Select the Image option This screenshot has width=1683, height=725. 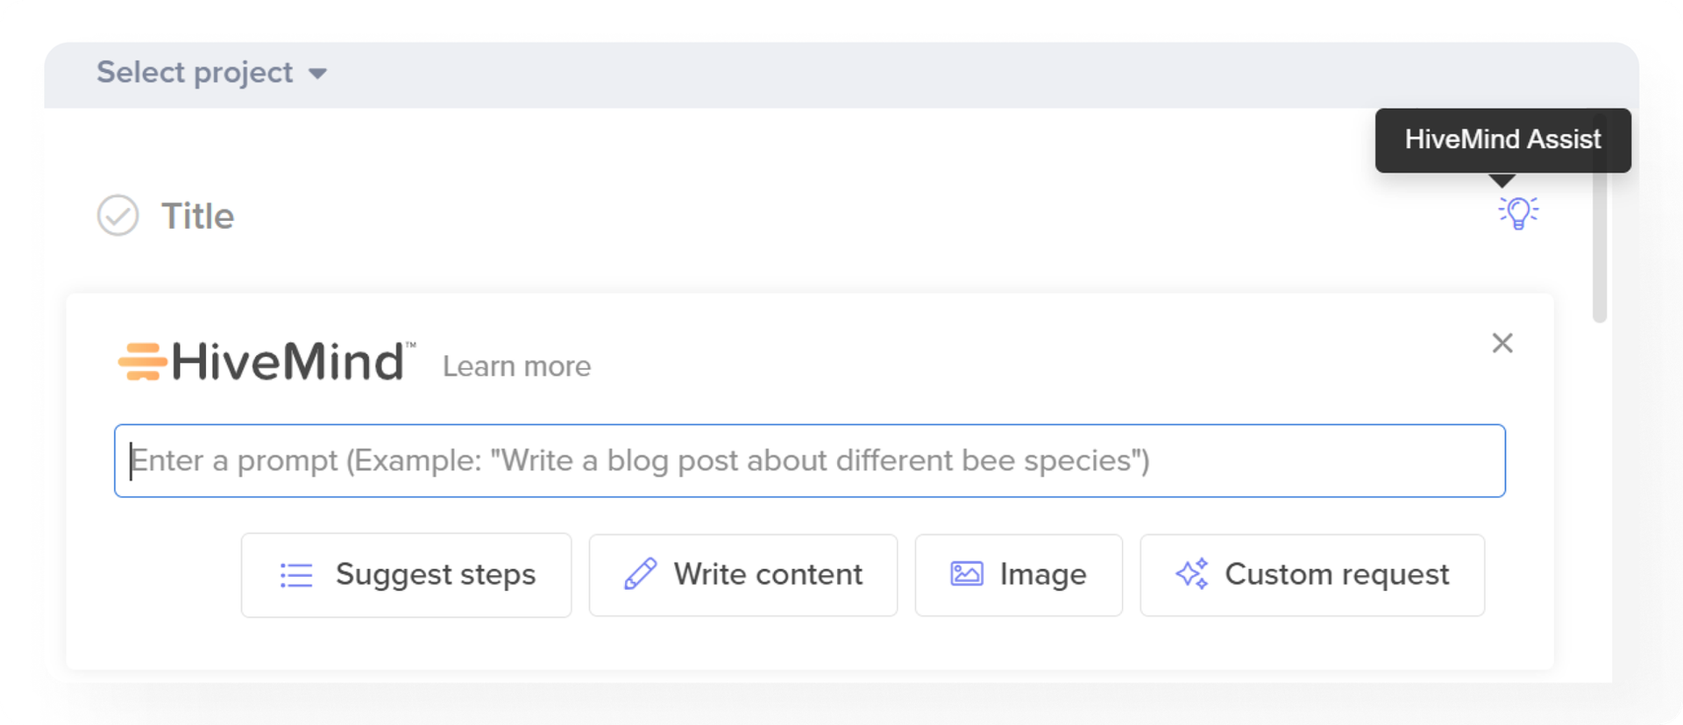(1019, 575)
